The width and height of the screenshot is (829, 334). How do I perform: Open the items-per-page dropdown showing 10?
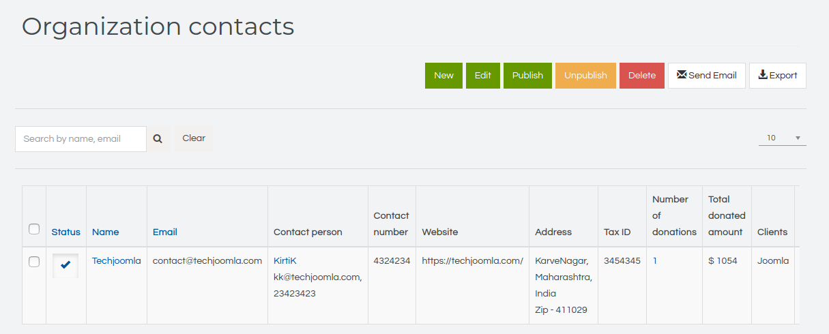click(783, 138)
